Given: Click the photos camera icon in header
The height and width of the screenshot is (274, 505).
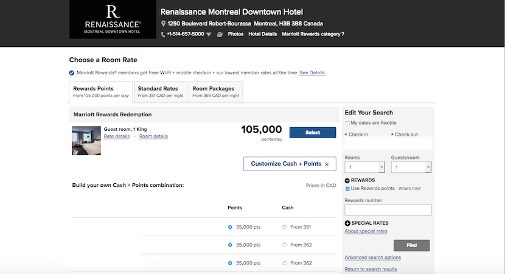Looking at the screenshot, I should pyautogui.click(x=220, y=34).
